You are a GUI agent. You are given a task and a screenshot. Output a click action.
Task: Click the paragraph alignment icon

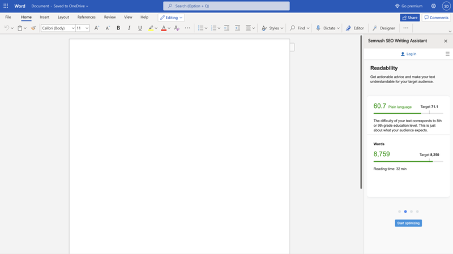point(248,28)
